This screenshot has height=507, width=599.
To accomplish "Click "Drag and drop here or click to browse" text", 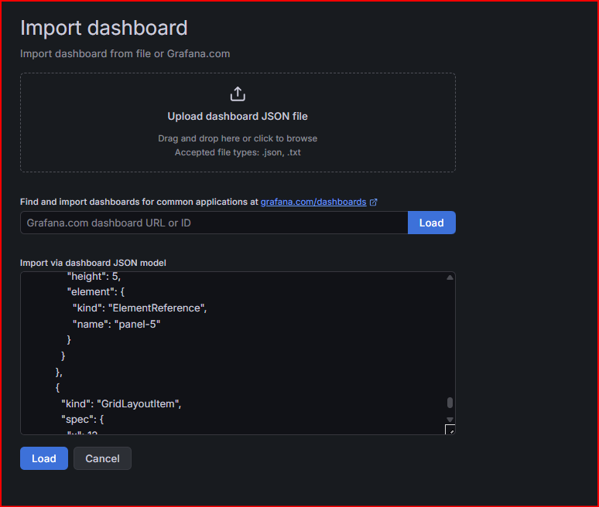I will point(238,138).
